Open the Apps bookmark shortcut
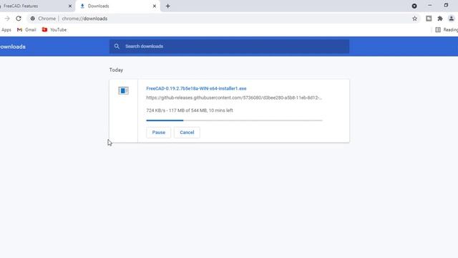 [6, 30]
